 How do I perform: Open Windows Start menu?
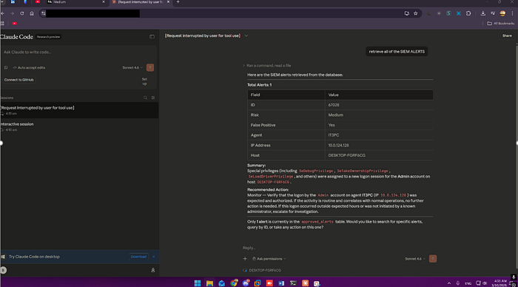coord(198,283)
